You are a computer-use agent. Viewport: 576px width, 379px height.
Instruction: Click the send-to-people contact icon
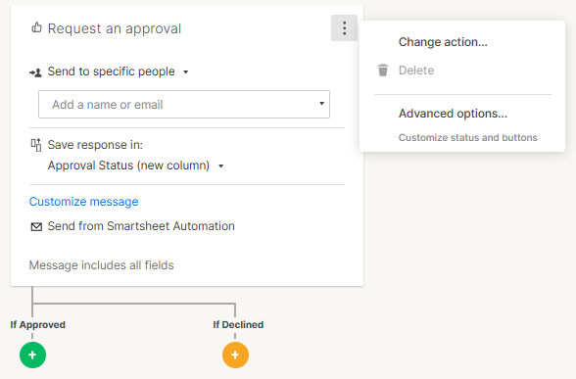[35, 72]
